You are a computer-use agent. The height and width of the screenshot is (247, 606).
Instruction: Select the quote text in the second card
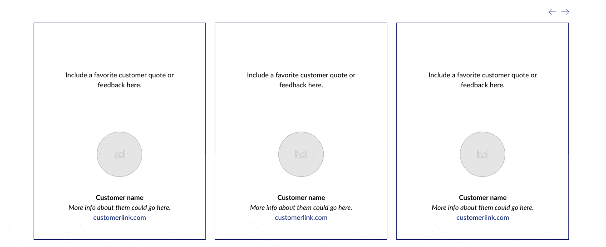301,80
